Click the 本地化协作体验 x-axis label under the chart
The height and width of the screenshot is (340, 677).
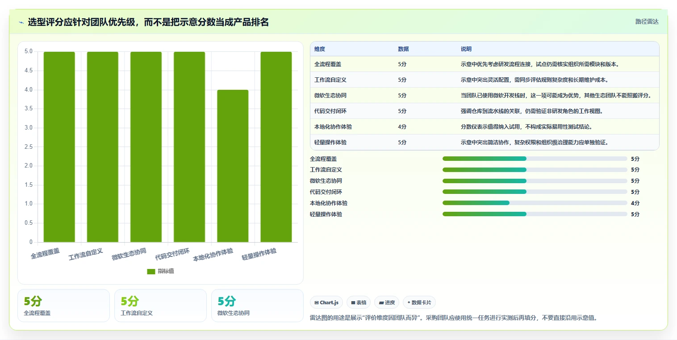tap(213, 255)
